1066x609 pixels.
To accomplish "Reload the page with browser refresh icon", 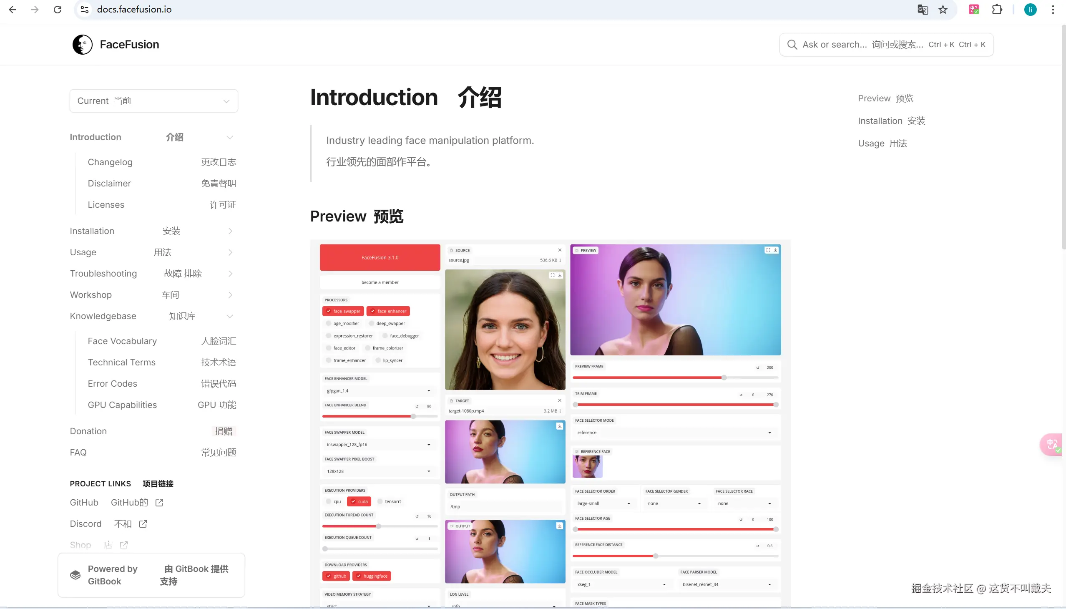I will [58, 9].
